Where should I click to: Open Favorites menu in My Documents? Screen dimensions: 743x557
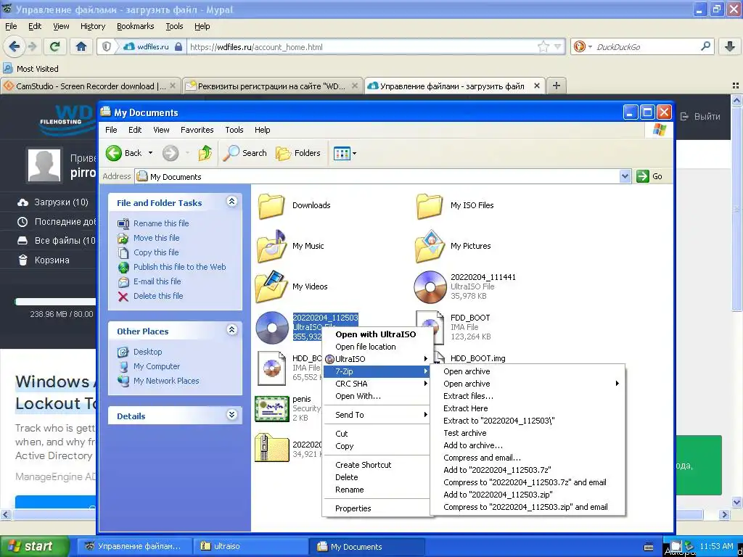pos(197,130)
